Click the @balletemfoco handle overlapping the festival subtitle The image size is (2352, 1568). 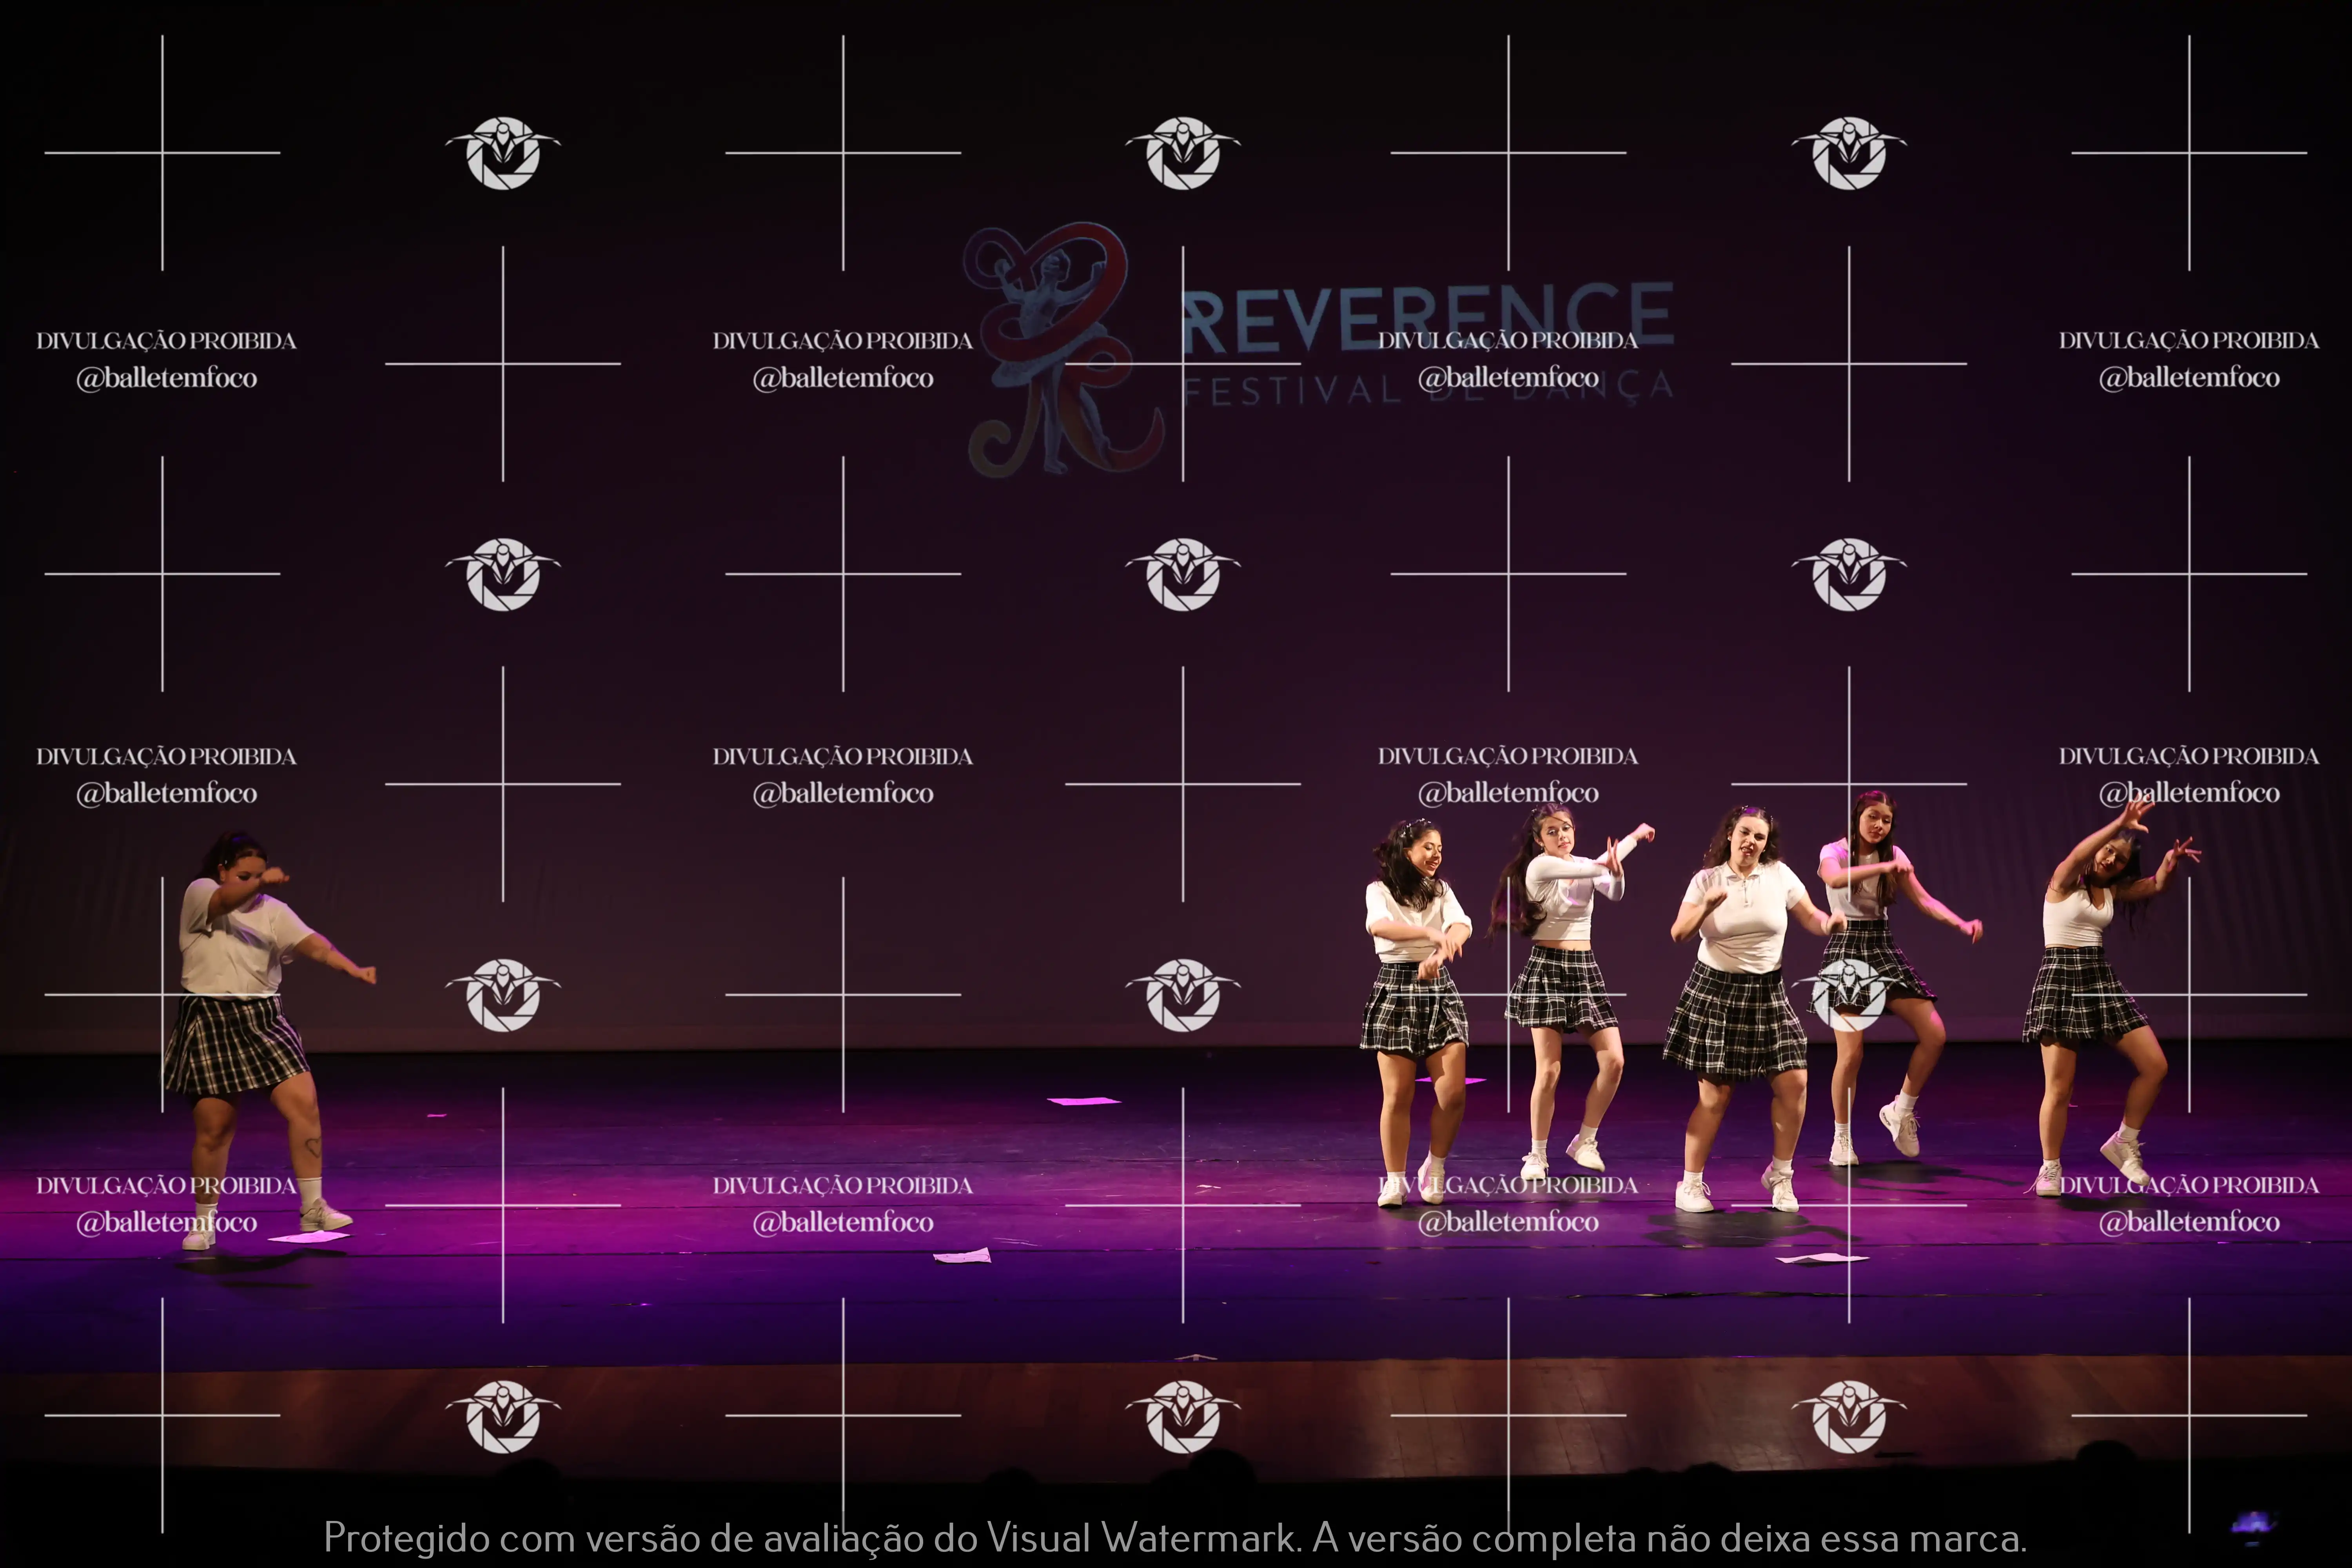[1508, 378]
